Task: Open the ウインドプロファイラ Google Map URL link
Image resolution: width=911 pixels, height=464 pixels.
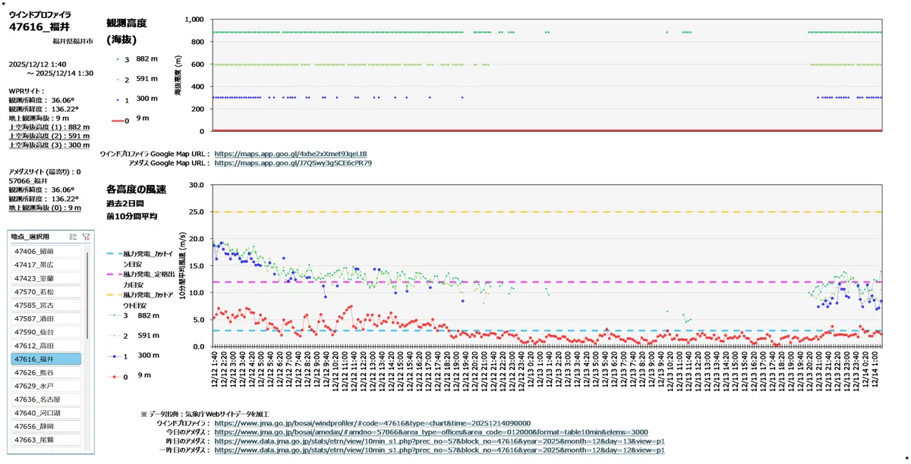Action: tap(291, 153)
